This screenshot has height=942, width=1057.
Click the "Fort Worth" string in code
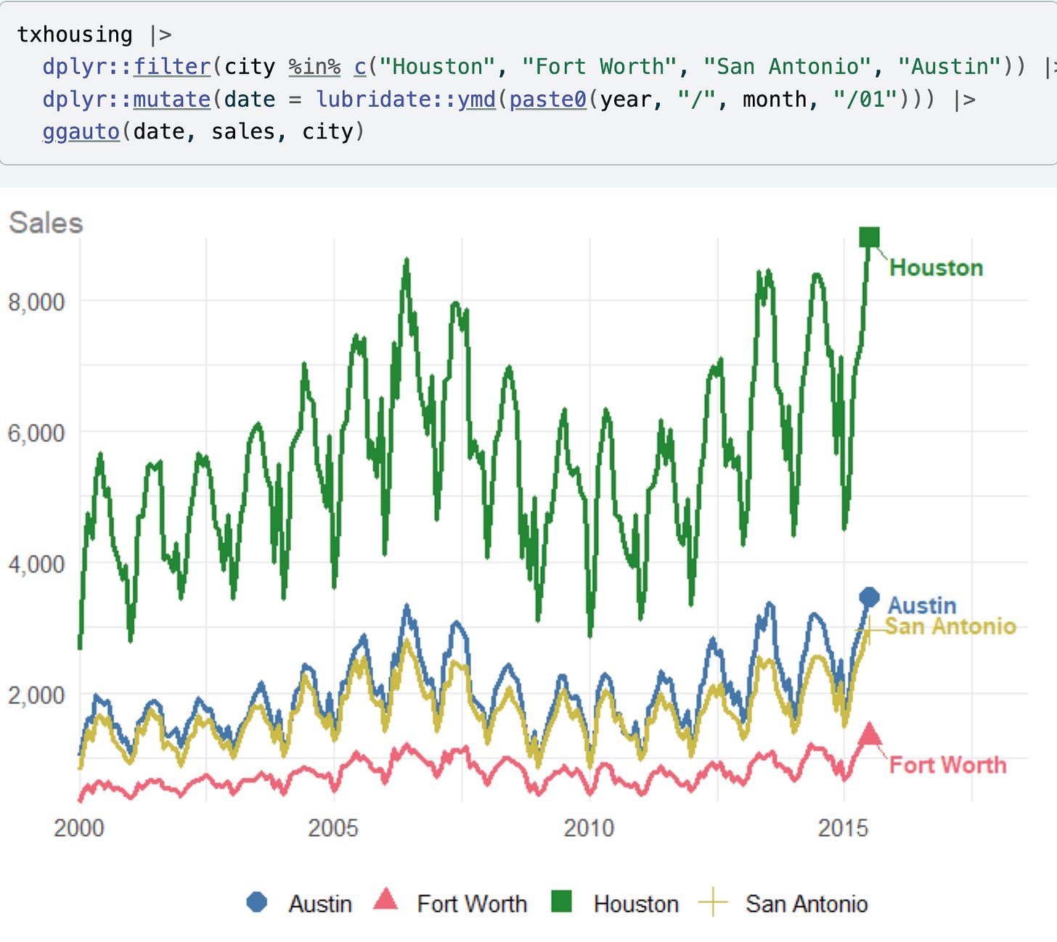click(600, 67)
